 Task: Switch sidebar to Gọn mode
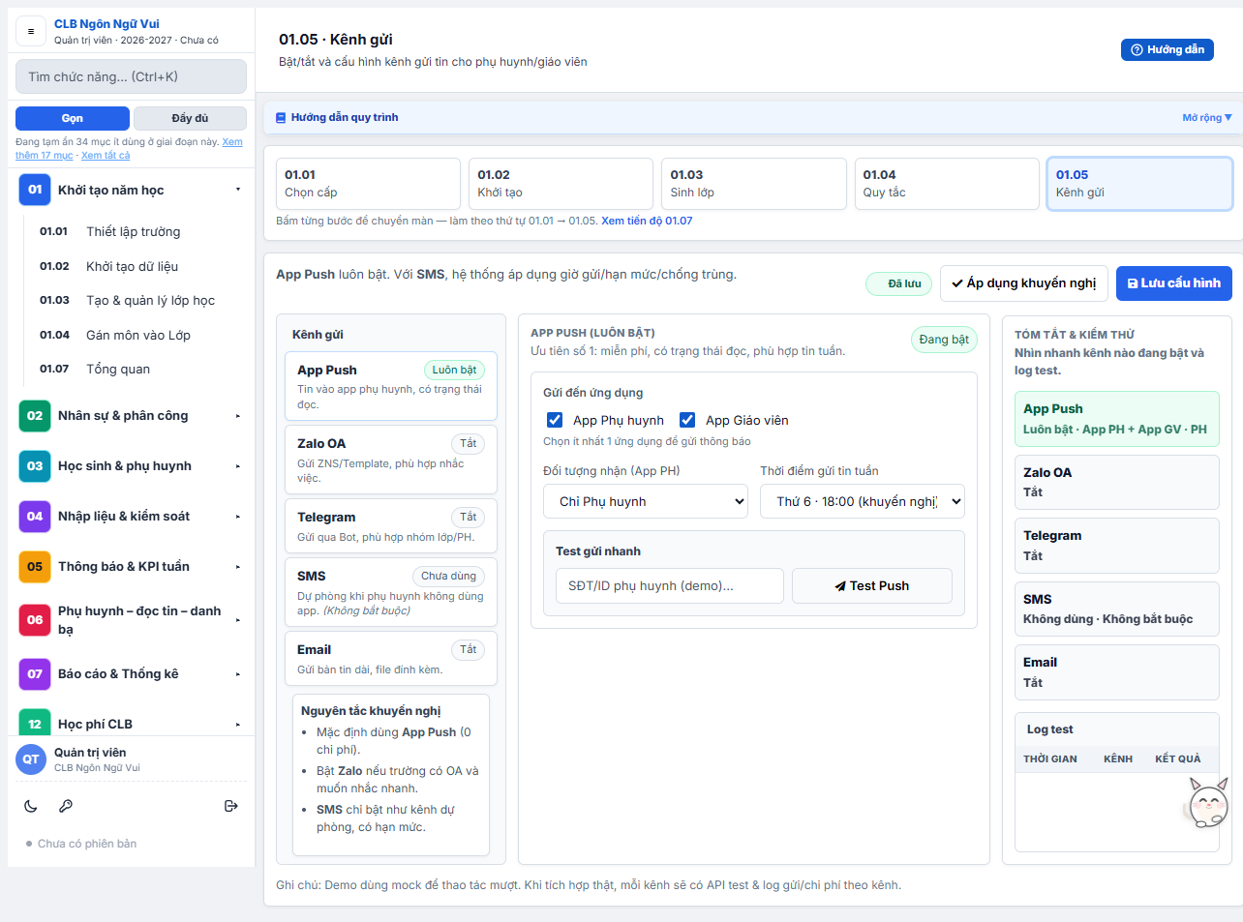tap(73, 118)
